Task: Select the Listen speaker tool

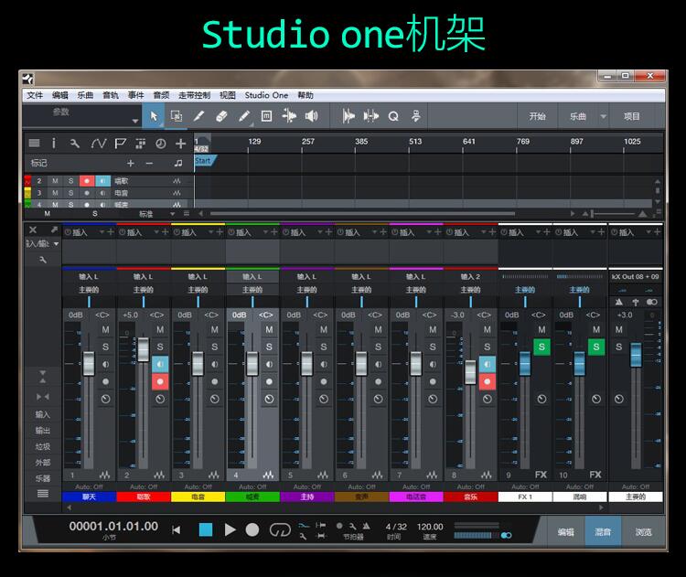Action: click(x=312, y=116)
